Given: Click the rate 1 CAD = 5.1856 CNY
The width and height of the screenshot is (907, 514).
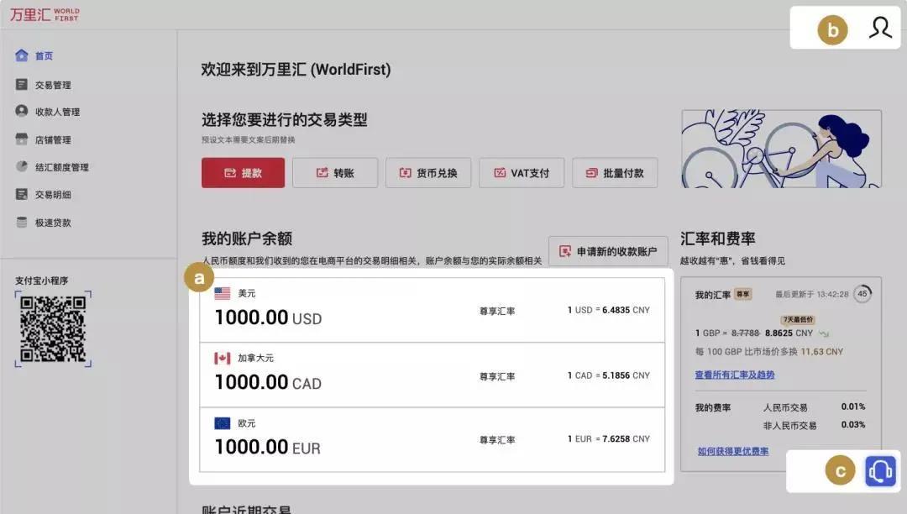Looking at the screenshot, I should point(609,375).
